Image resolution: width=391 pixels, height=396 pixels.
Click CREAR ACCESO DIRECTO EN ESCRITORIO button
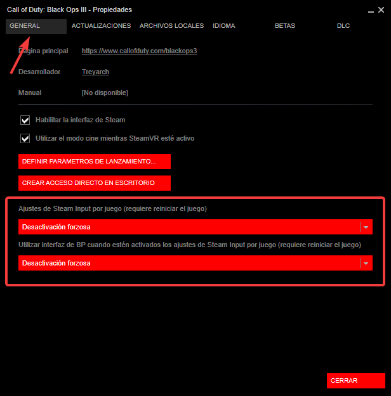(95, 183)
